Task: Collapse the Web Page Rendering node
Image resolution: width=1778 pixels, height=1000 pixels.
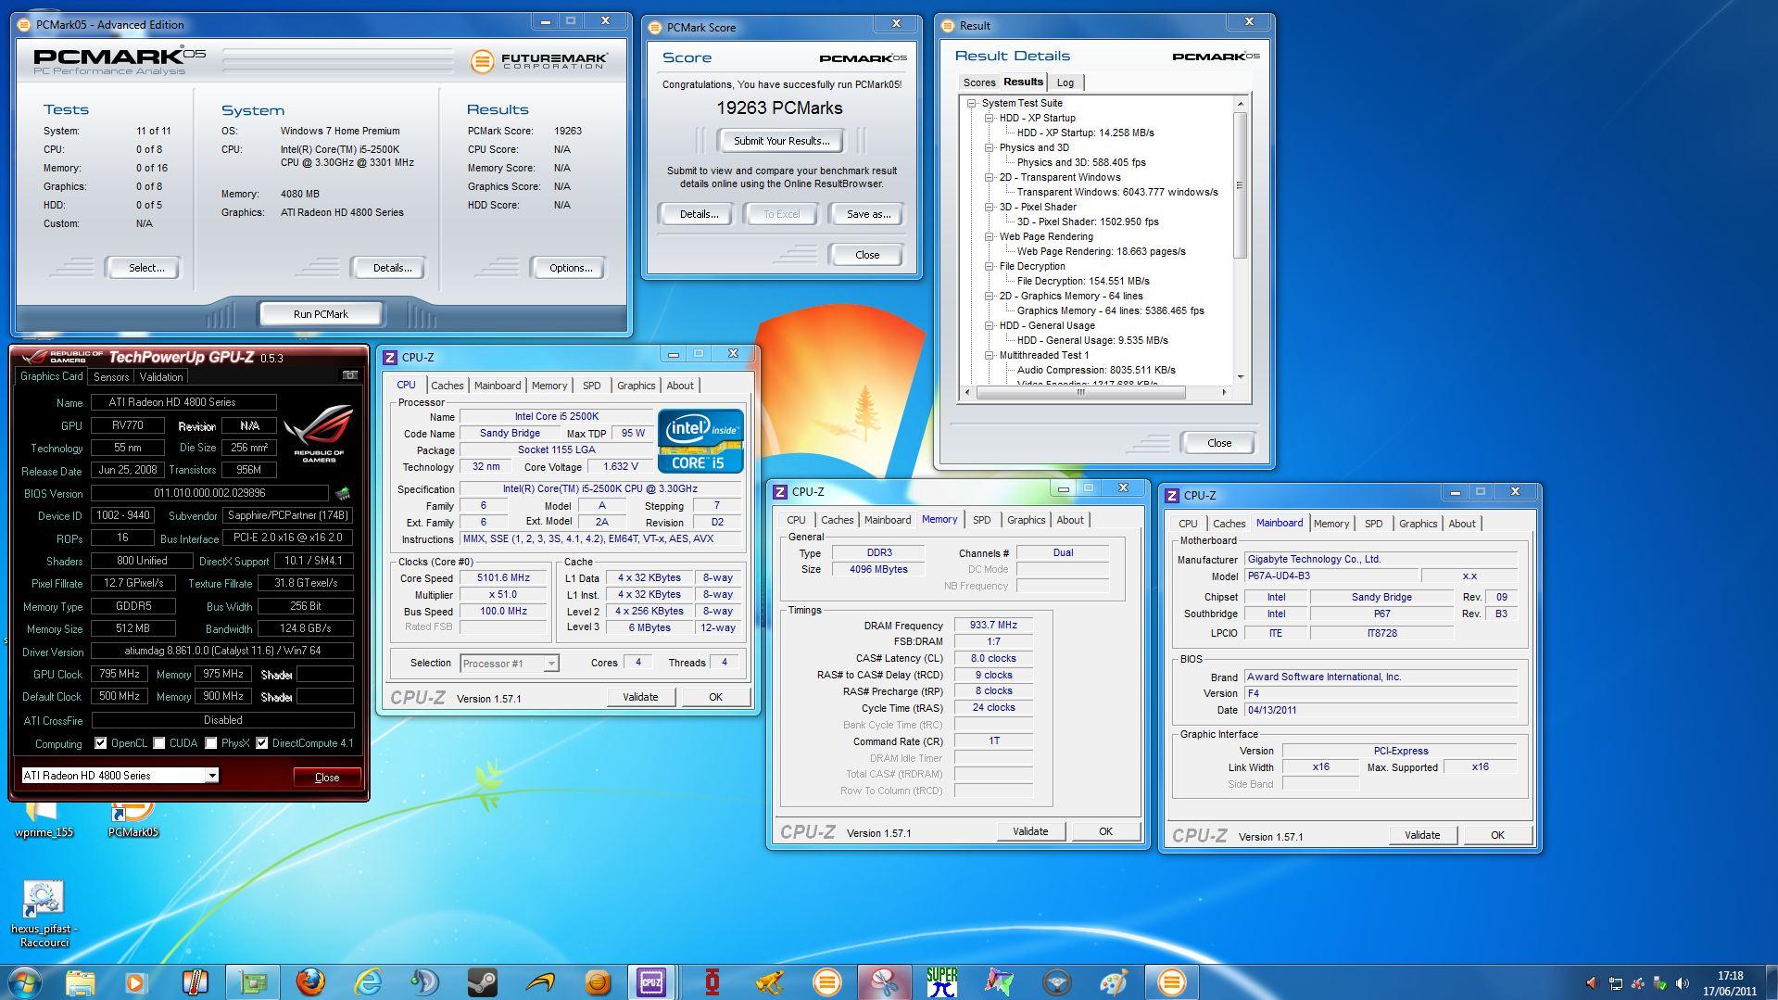Action: coord(990,236)
